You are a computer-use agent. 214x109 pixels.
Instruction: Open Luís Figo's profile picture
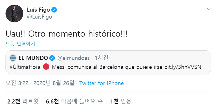[14, 13]
